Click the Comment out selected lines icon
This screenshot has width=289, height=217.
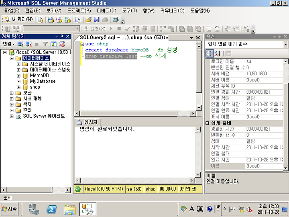(209, 29)
